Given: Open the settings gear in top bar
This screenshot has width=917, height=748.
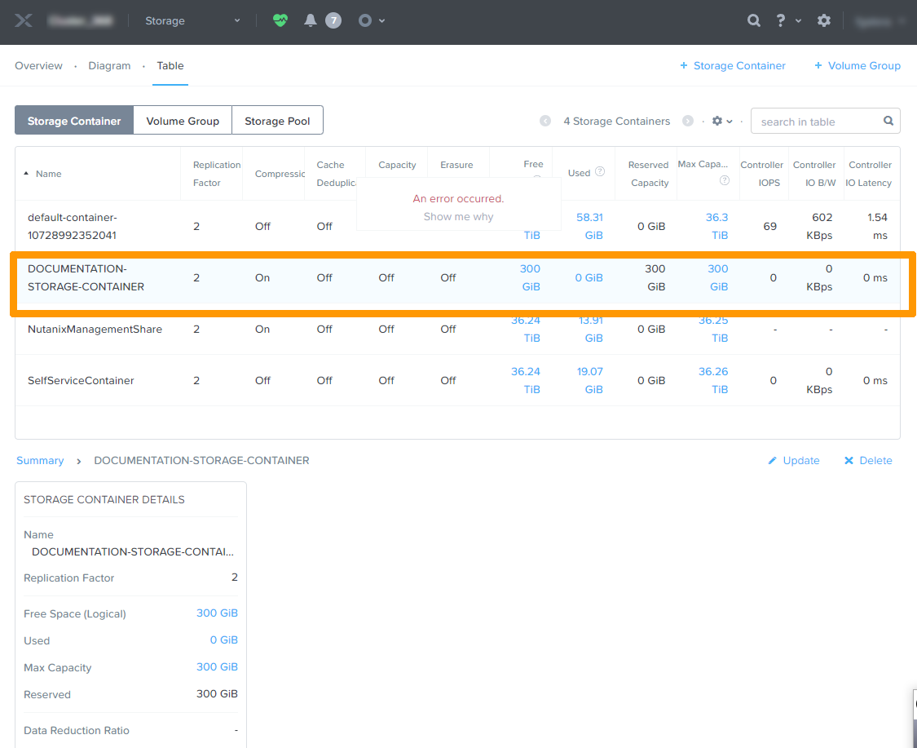Looking at the screenshot, I should [824, 21].
